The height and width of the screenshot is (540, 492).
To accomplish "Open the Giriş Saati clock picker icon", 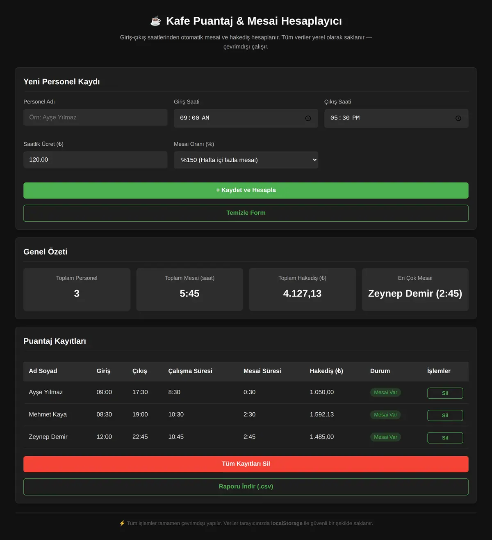I will pyautogui.click(x=308, y=118).
